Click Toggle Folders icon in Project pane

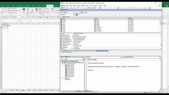[x=66, y=59]
